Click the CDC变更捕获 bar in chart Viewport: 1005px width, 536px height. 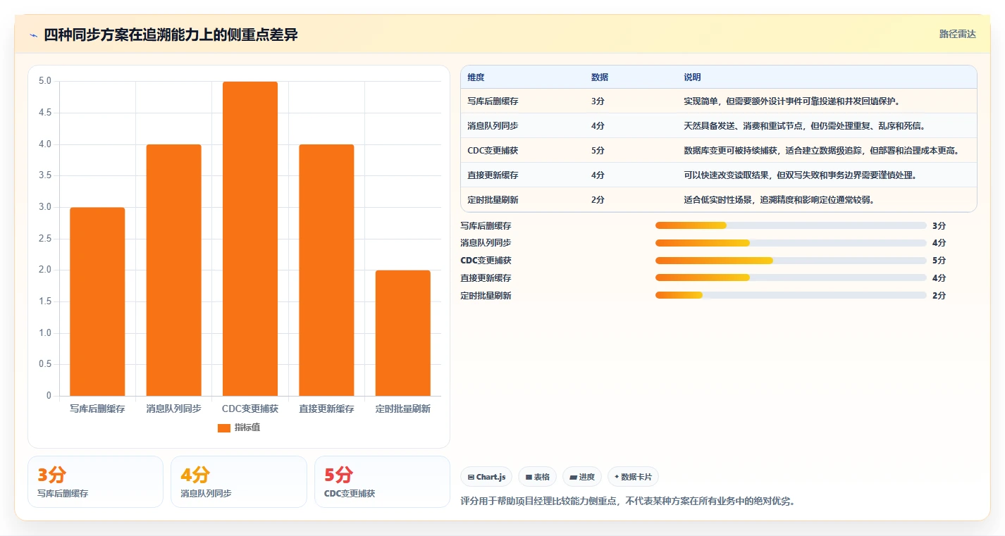click(x=250, y=239)
